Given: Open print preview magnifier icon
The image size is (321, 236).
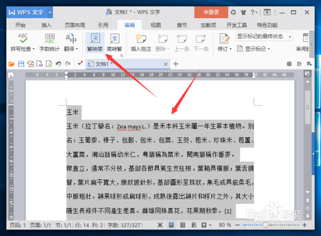Looking at the screenshot, I should coord(49,64).
